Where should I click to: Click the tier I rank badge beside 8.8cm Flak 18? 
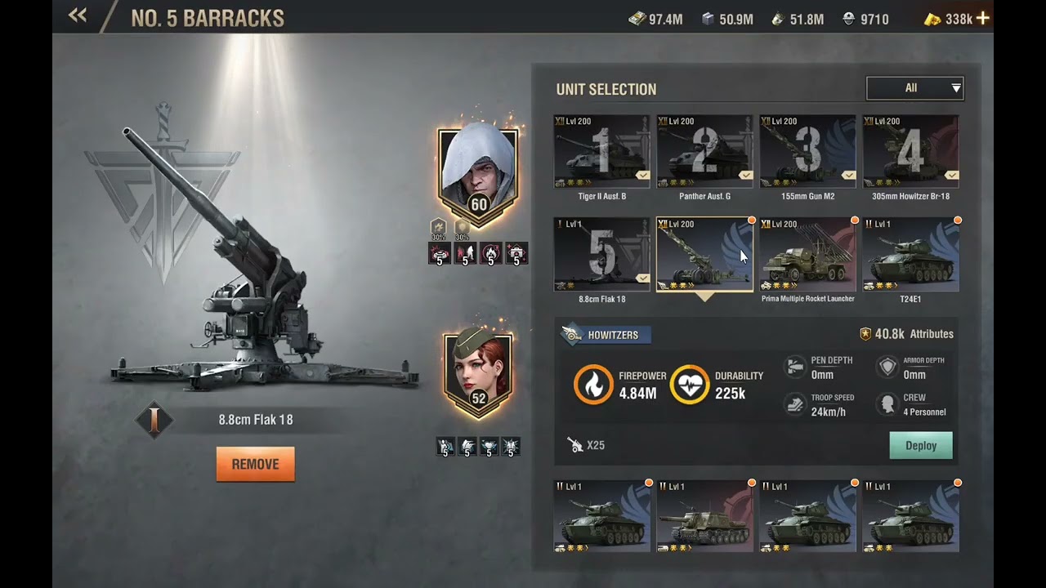[154, 421]
